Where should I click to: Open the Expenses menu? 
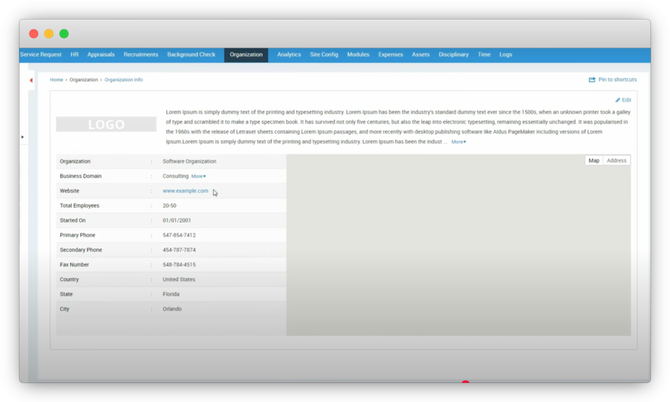[x=390, y=55]
